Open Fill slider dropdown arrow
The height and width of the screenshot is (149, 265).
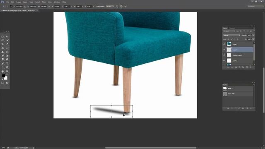click(253, 39)
